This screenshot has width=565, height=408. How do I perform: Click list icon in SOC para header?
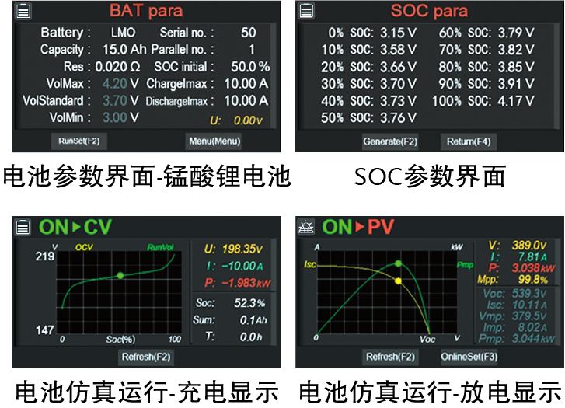tap(308, 11)
